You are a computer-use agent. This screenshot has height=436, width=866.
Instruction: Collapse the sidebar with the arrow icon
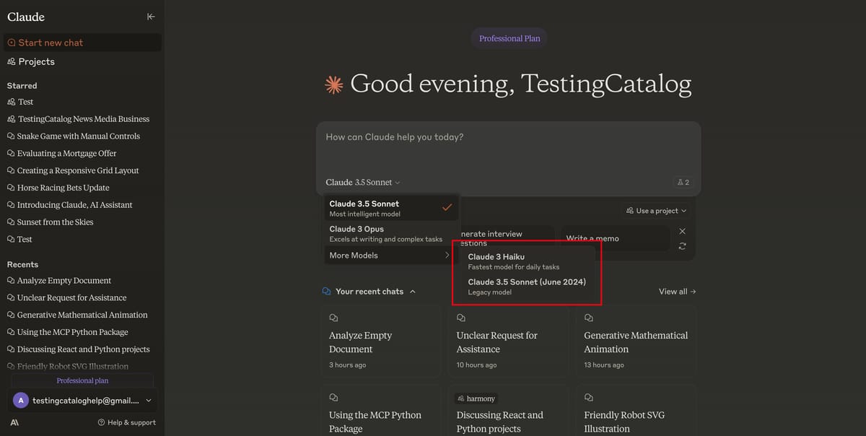(151, 16)
